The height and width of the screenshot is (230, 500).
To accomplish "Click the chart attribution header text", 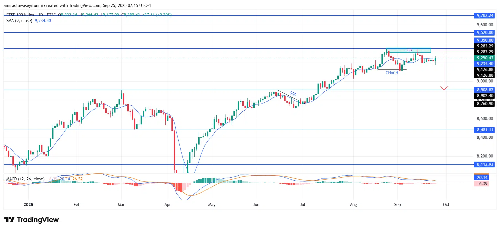I will [x=77, y=6].
